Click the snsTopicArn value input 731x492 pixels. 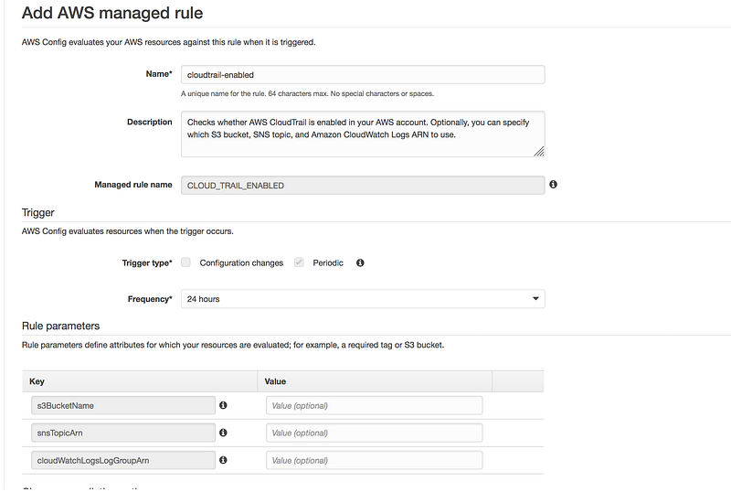pos(374,433)
